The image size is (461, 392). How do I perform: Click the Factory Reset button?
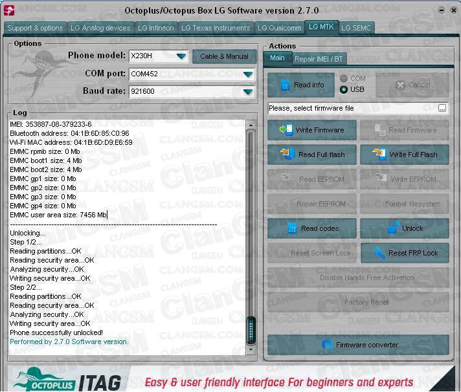point(358,302)
